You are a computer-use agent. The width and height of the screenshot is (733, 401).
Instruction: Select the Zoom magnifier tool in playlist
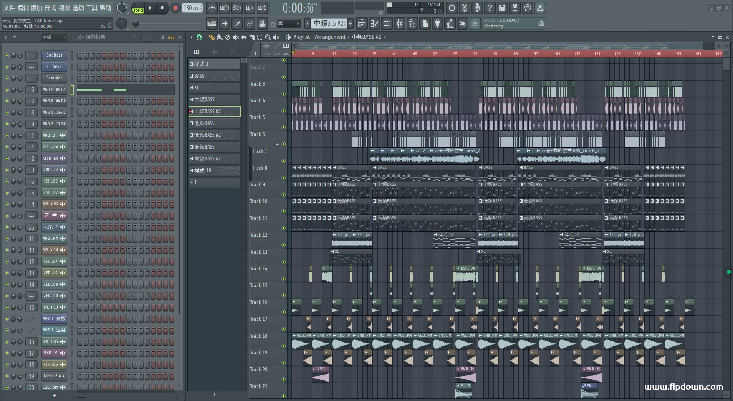268,37
